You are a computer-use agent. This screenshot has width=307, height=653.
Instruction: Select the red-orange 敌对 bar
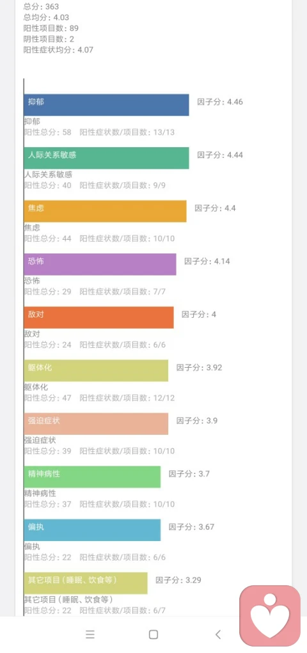[x=98, y=317]
